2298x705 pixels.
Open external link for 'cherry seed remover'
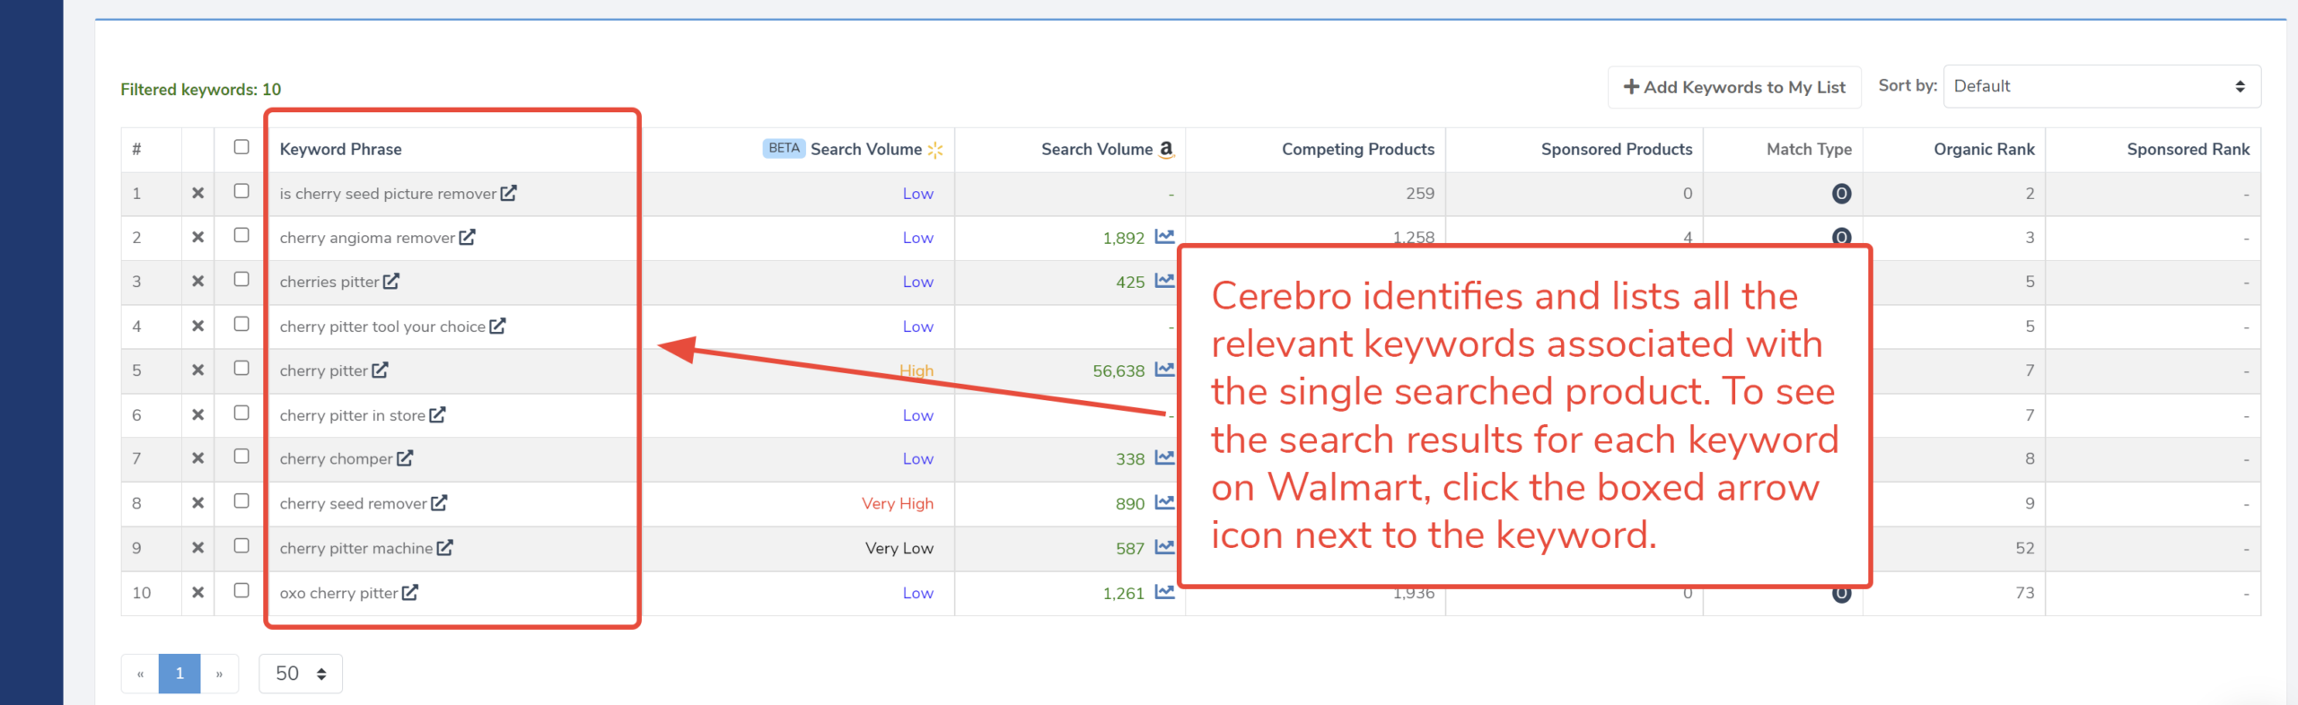(439, 503)
